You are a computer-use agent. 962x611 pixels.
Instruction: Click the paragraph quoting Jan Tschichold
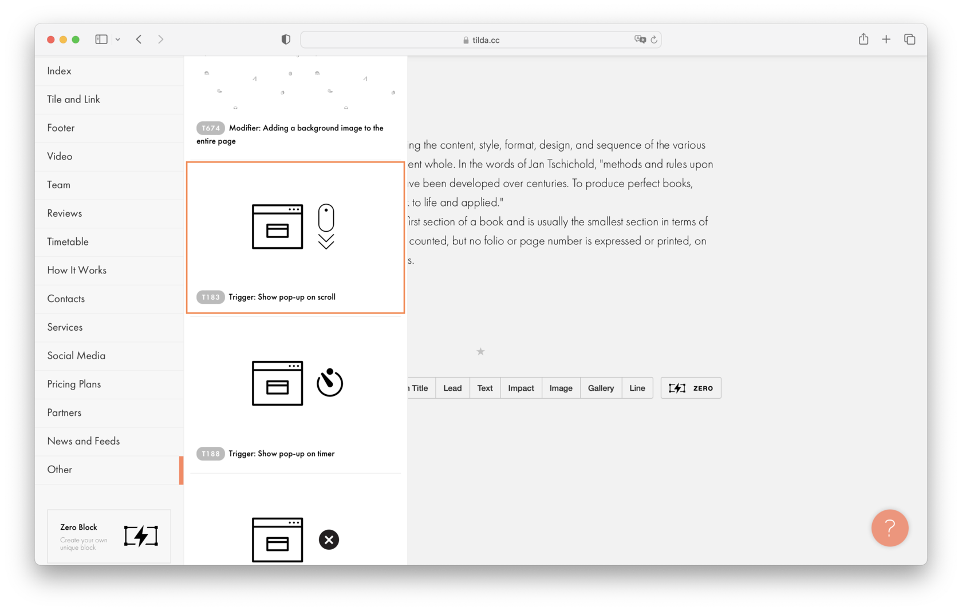pos(561,173)
